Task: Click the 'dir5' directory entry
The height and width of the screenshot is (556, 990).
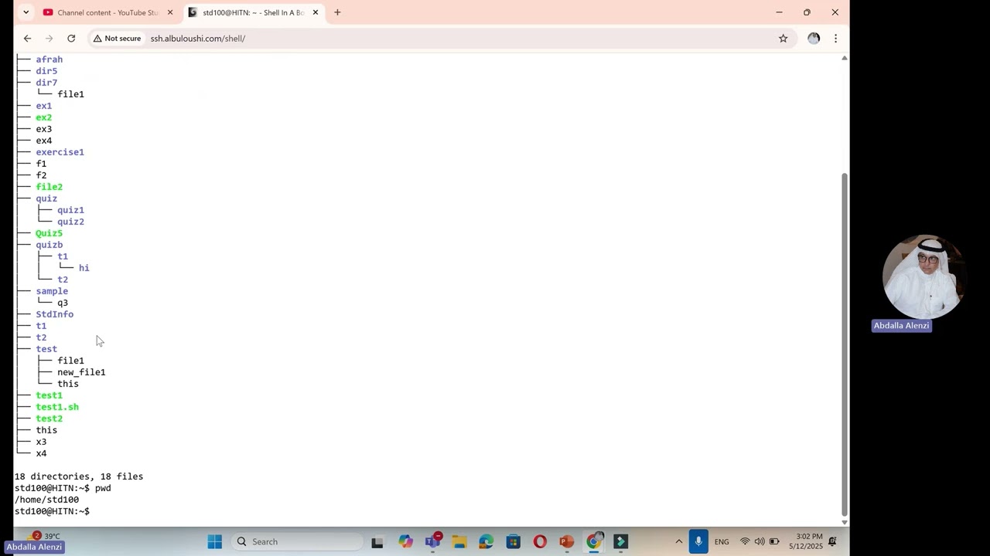Action: (46, 71)
